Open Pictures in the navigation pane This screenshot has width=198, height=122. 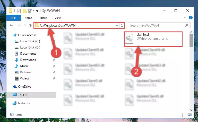26,72
